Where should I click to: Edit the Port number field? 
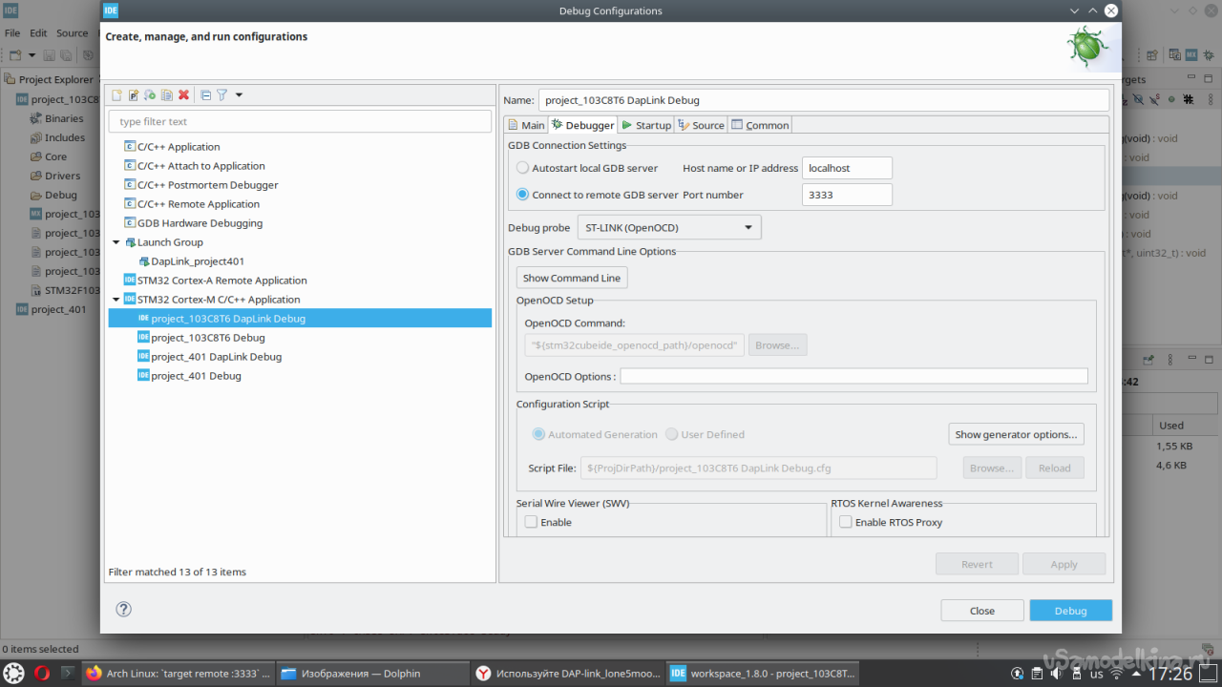(x=847, y=195)
